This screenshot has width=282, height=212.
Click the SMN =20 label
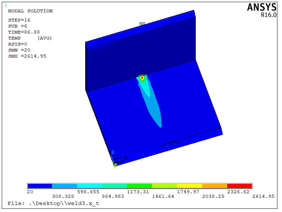pyautogui.click(x=19, y=50)
